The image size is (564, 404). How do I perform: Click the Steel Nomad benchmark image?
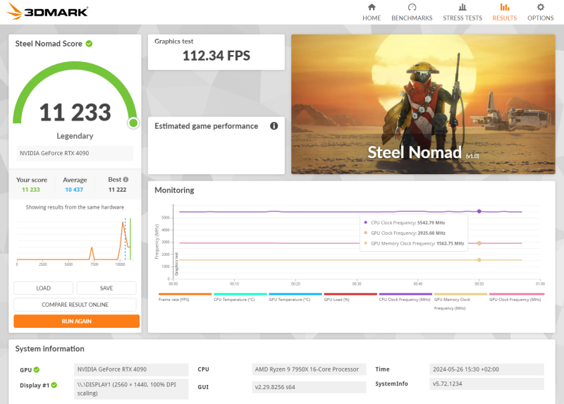(423, 104)
